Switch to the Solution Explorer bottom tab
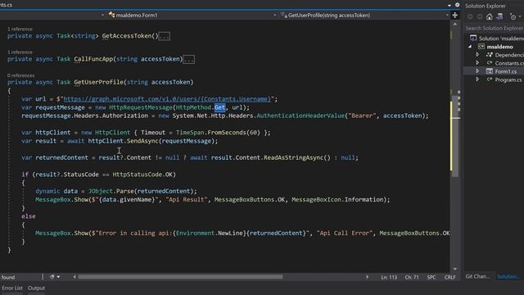The image size is (524, 295). pos(508,276)
